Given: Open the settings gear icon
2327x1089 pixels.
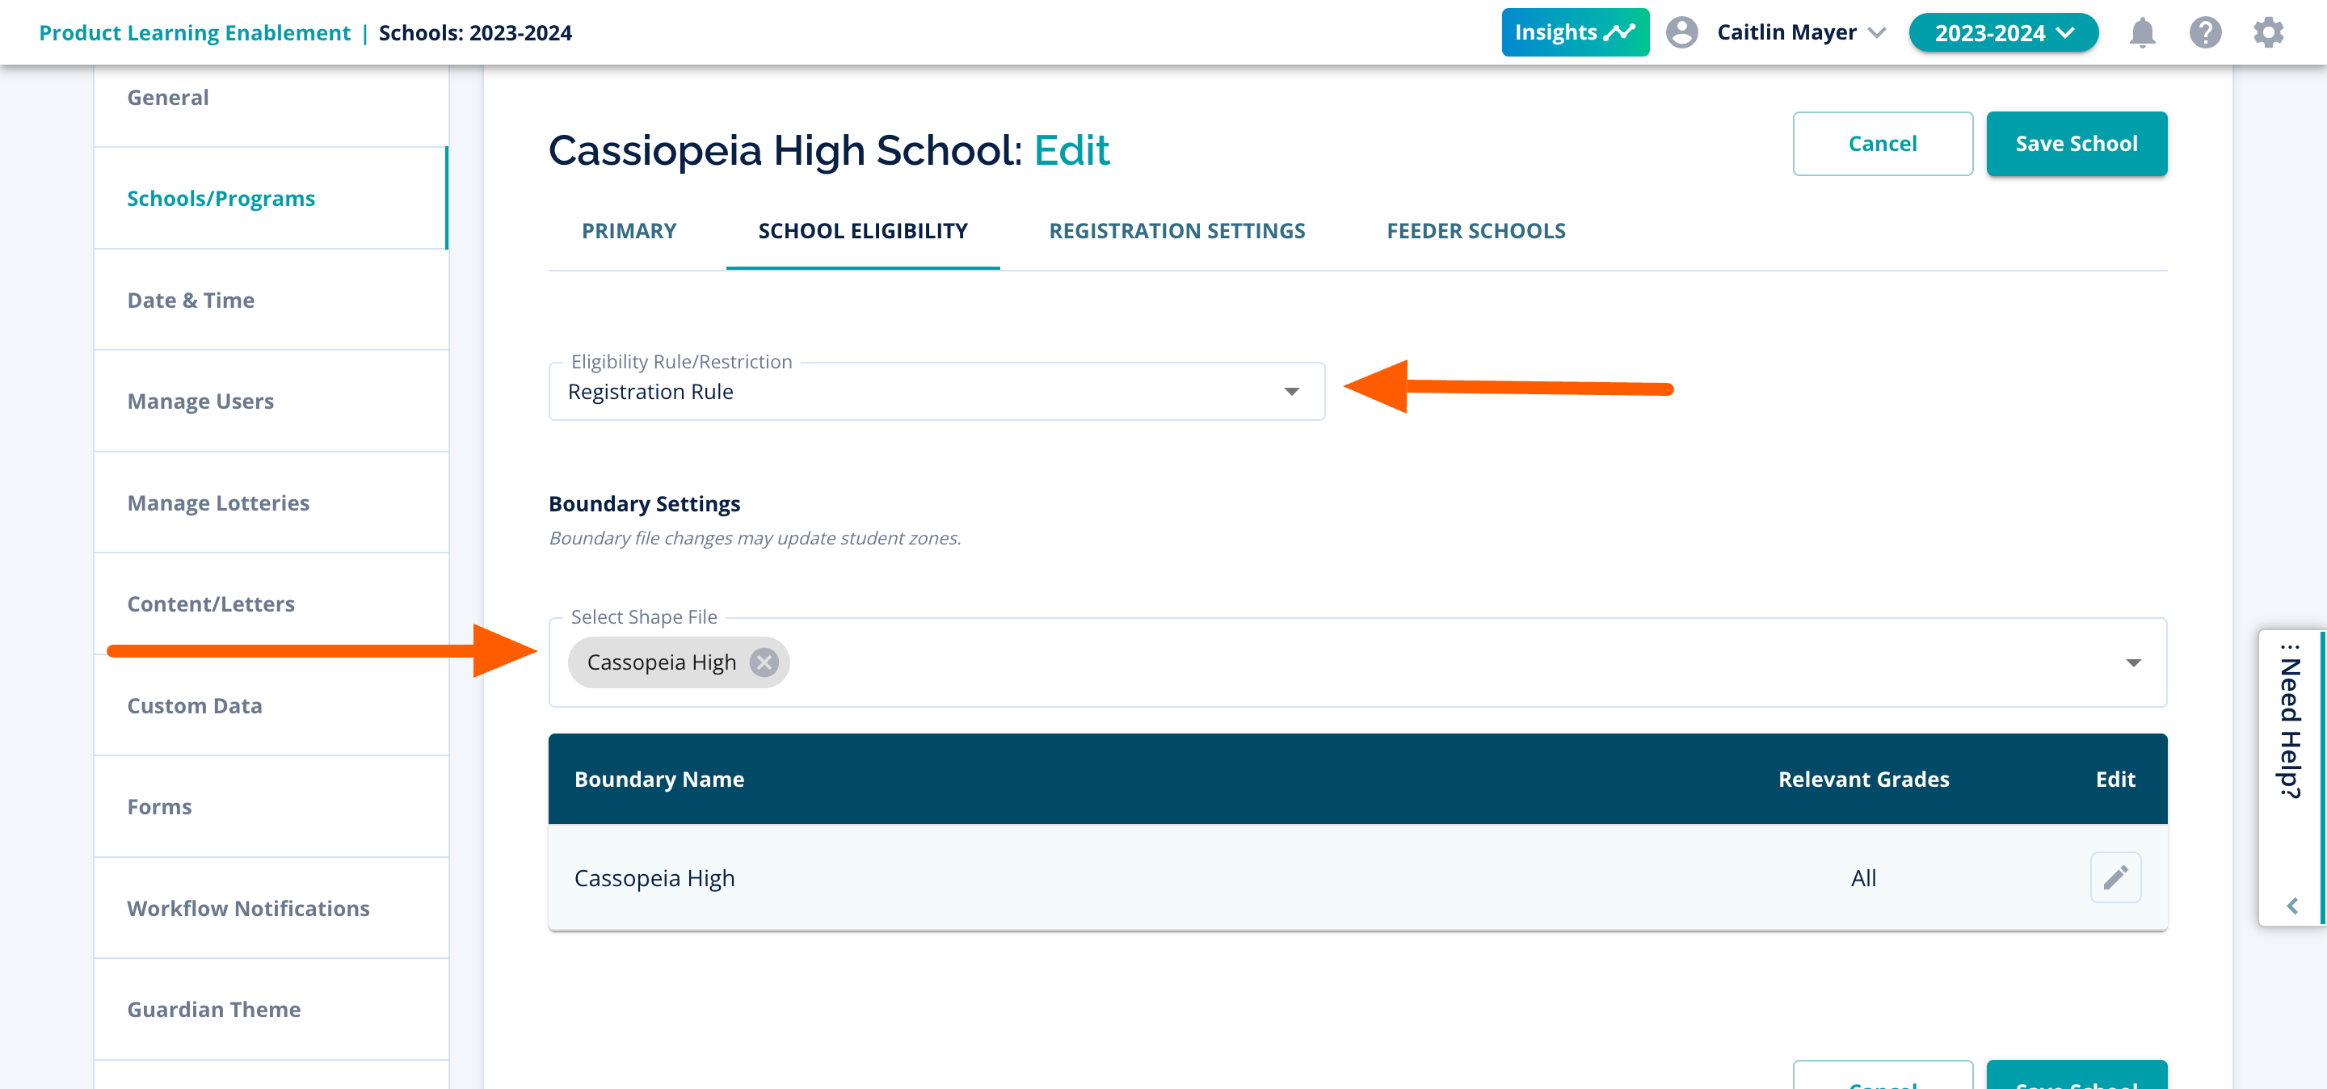Looking at the screenshot, I should [2267, 33].
